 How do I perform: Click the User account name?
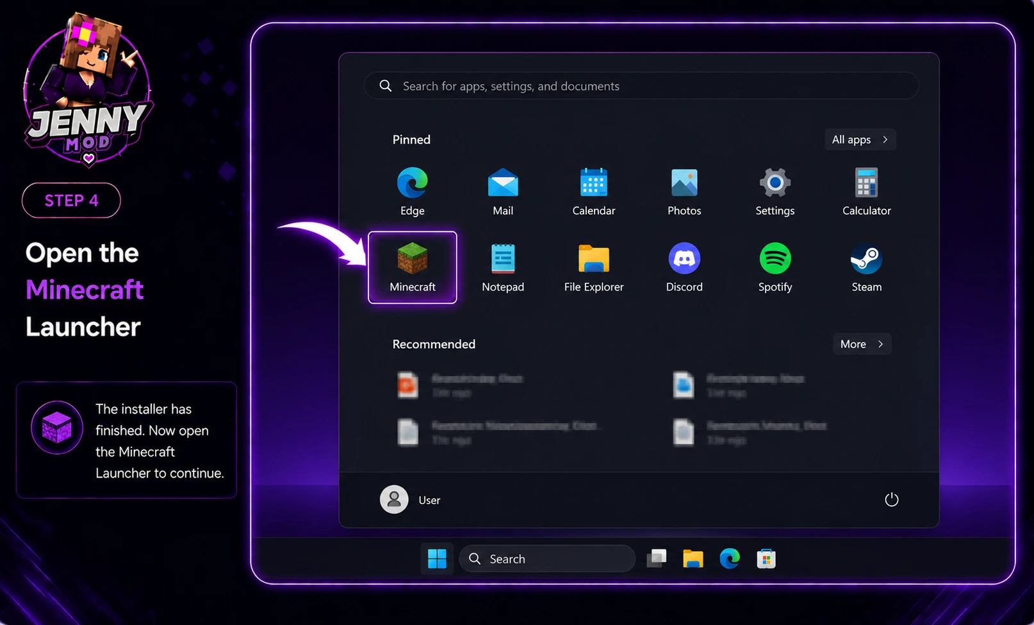coord(429,501)
